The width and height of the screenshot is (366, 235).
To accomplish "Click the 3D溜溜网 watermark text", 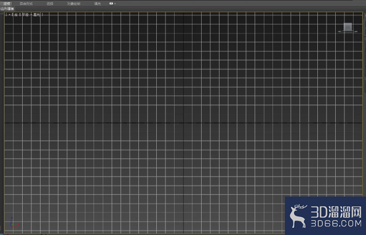I will point(336,212).
